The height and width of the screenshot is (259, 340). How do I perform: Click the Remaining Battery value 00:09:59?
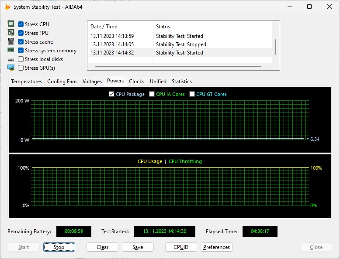pos(74,231)
